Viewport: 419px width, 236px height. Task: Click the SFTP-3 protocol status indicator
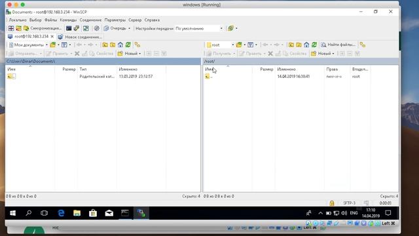(349, 203)
